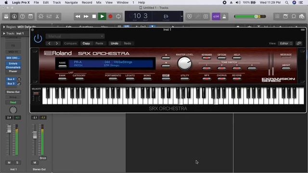Click the Replace mode icon

point(189,16)
